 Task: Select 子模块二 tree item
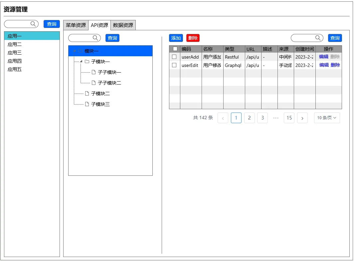pos(100,93)
